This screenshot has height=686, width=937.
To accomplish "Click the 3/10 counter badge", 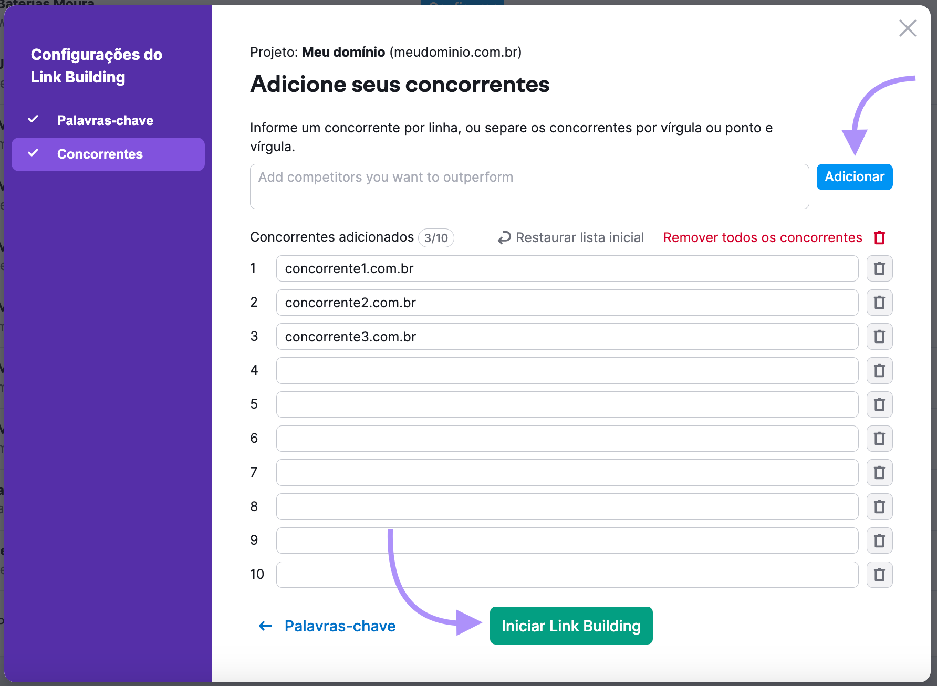I will click(x=436, y=238).
